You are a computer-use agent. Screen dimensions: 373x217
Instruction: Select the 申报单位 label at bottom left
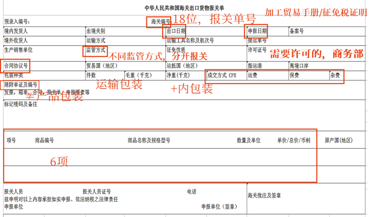point(14,207)
